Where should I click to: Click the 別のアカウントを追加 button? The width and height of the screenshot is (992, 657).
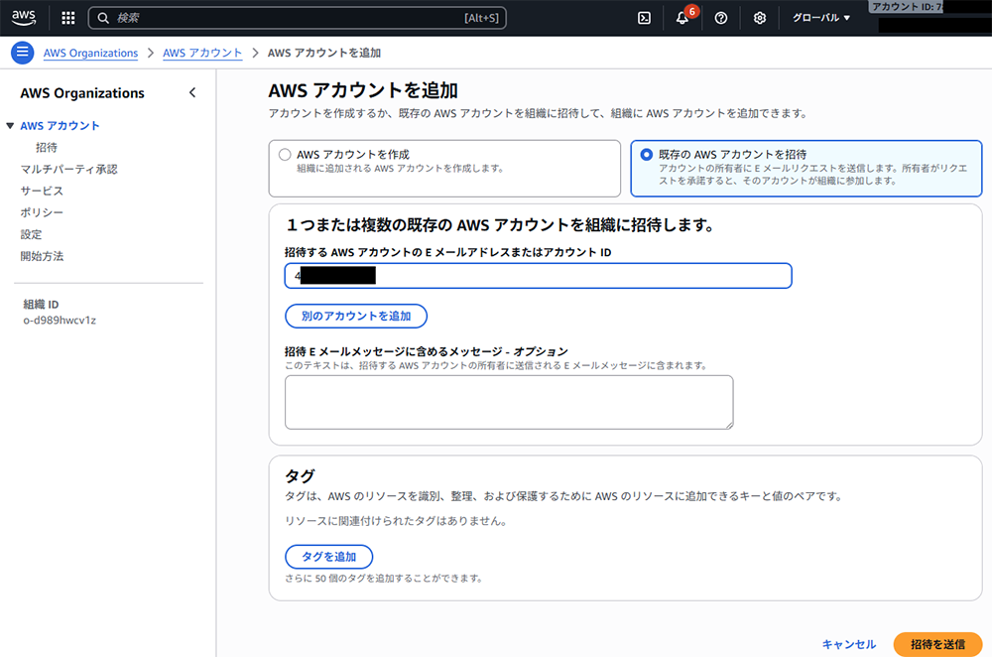355,316
